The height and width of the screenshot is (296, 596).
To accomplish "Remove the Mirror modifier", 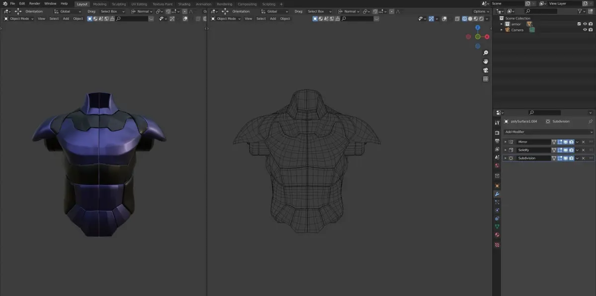I will 584,142.
